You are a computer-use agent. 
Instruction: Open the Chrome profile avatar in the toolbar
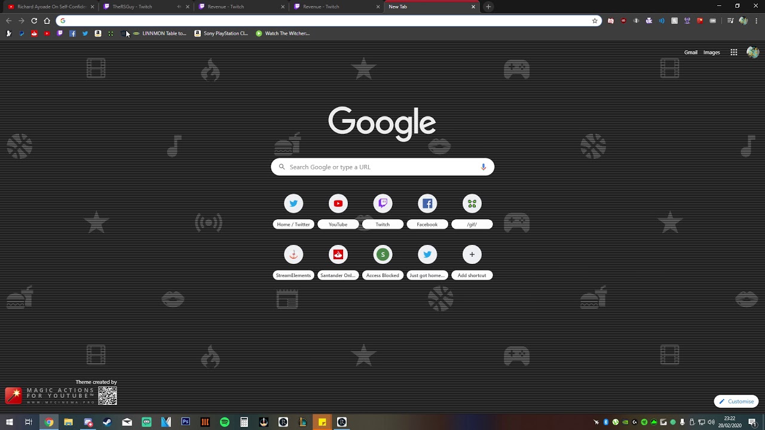pos(743,21)
